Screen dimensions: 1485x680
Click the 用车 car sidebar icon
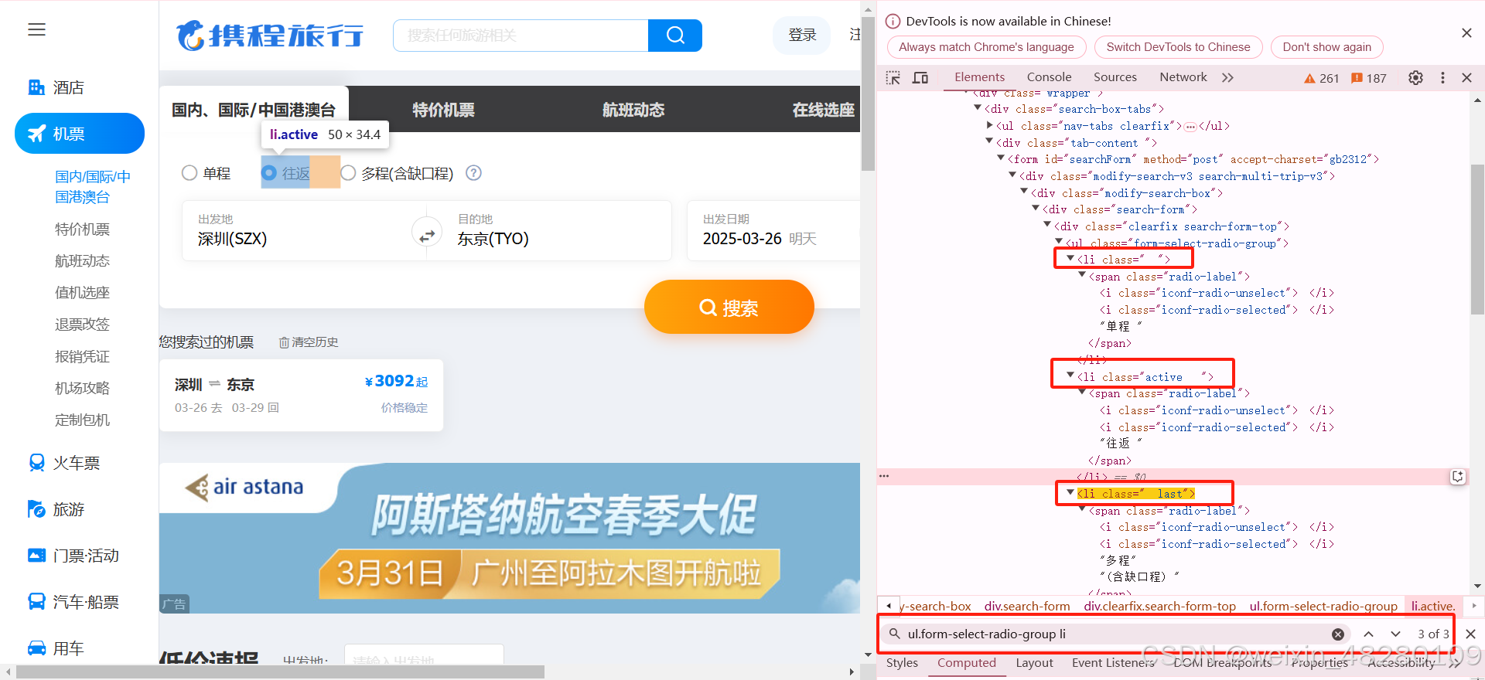36,648
